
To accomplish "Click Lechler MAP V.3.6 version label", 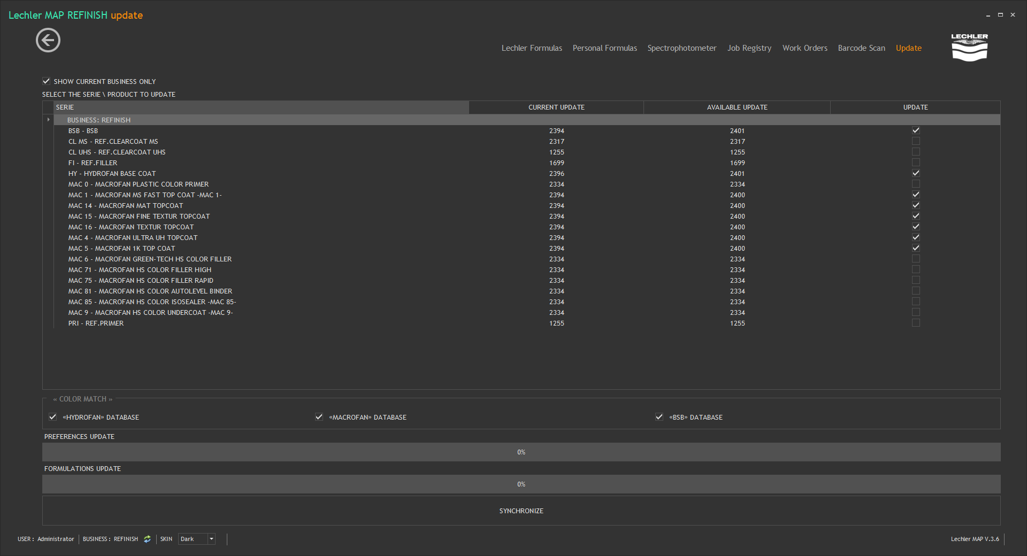I will coord(975,539).
